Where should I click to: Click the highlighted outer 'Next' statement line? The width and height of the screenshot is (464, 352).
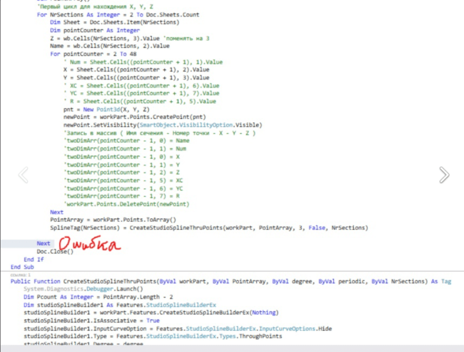pos(43,243)
